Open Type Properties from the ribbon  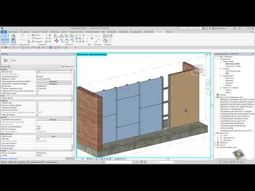pos(13,36)
